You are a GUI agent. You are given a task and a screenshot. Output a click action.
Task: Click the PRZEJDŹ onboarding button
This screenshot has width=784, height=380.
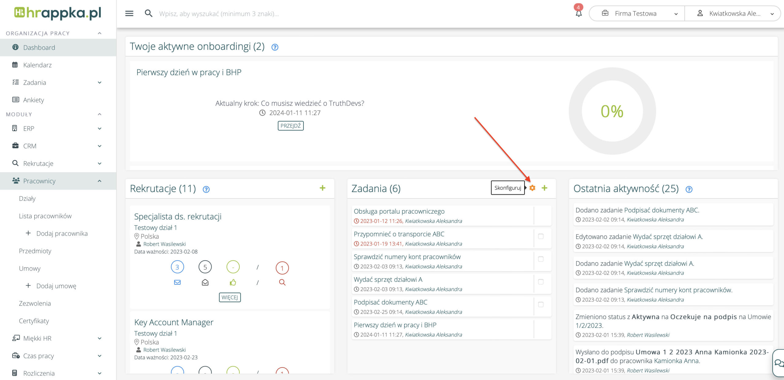click(x=290, y=126)
